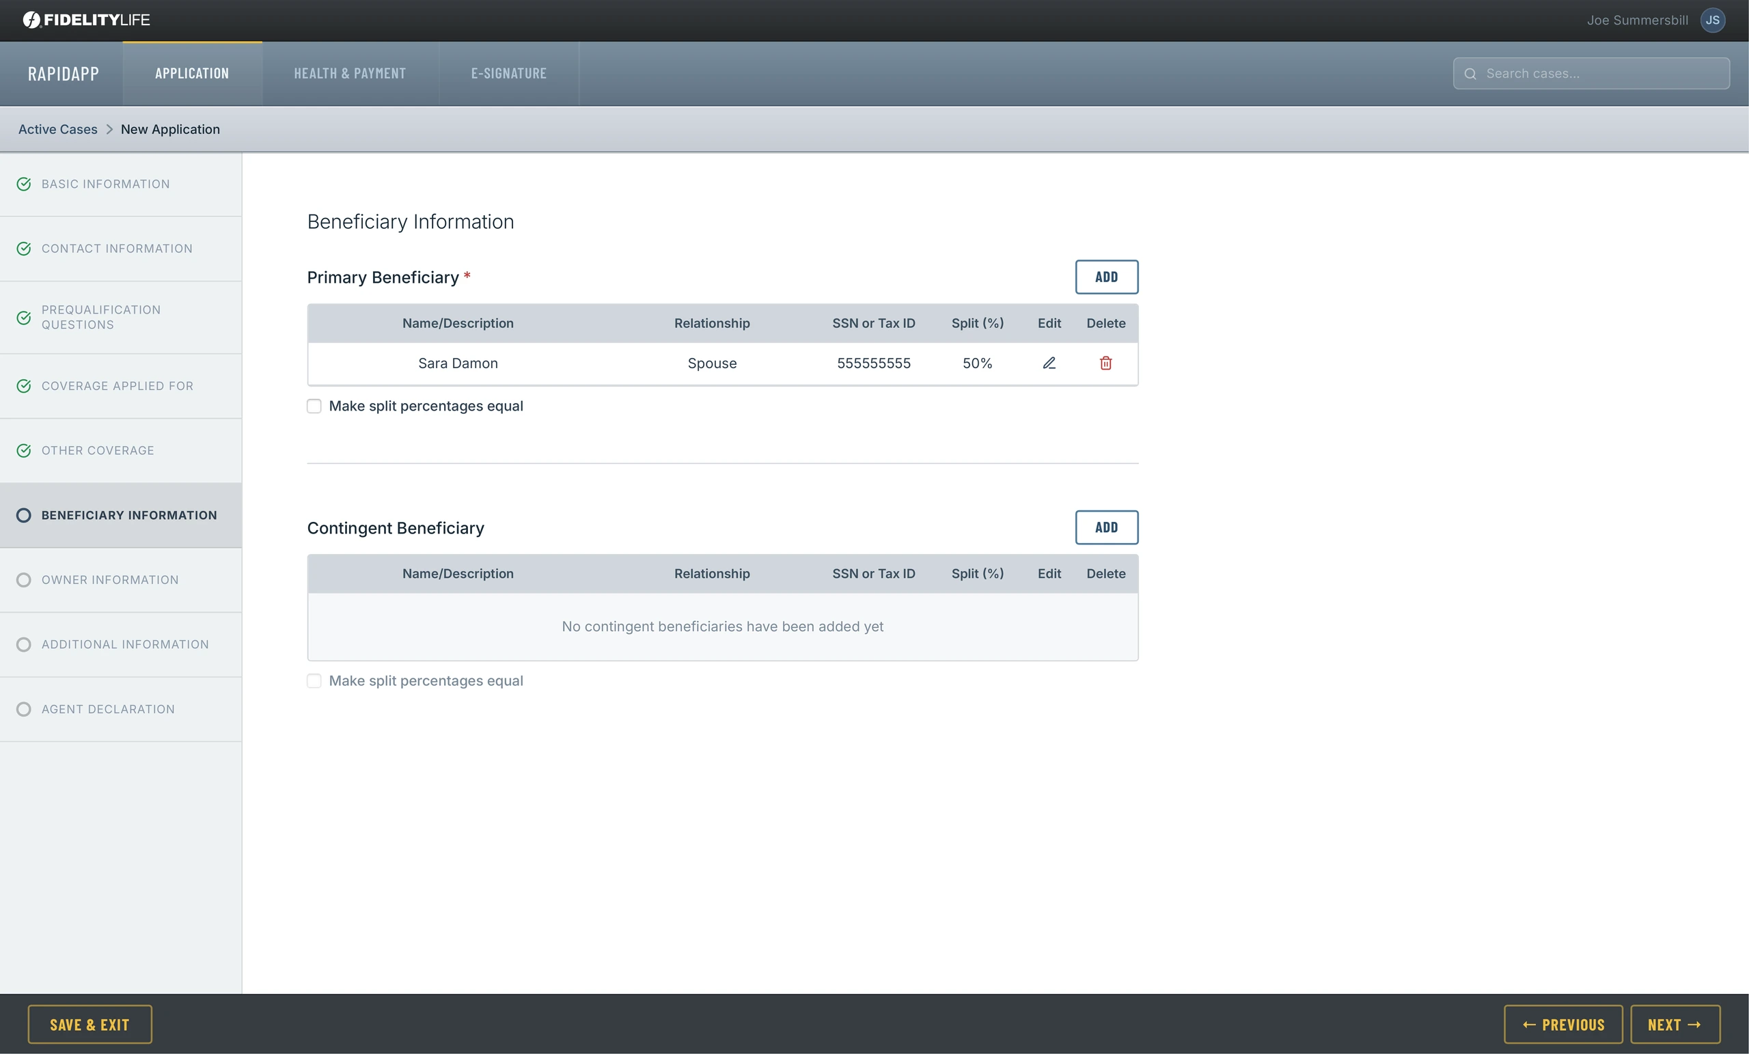Click Save & Exit

[90, 1024]
